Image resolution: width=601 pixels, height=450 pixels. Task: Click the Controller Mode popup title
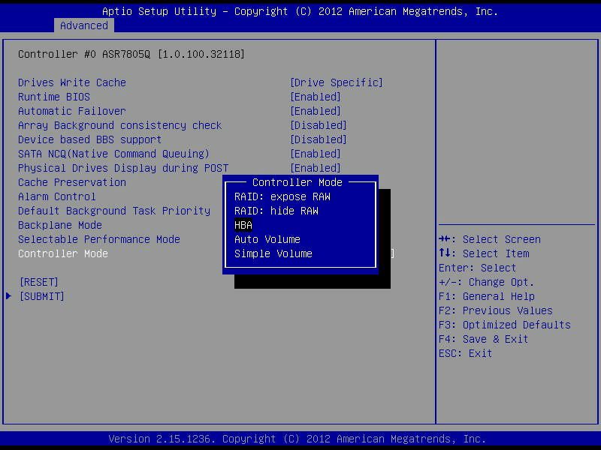(x=297, y=182)
